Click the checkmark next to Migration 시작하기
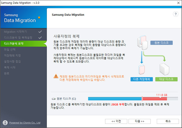 pyautogui.click(x=40, y=32)
